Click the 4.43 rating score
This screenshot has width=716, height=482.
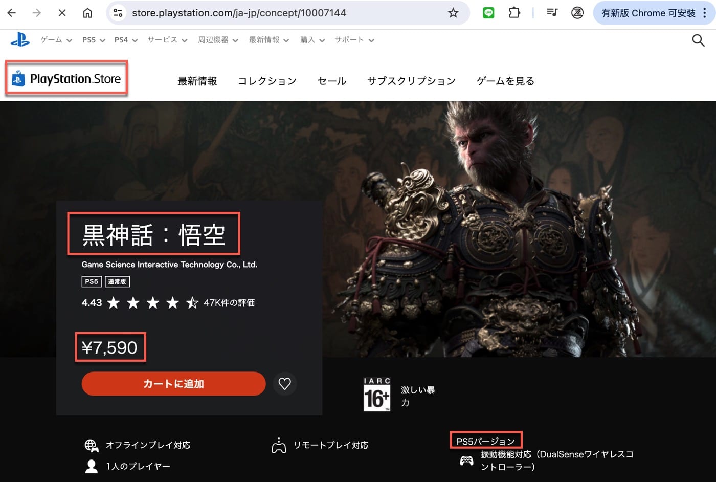pyautogui.click(x=92, y=303)
